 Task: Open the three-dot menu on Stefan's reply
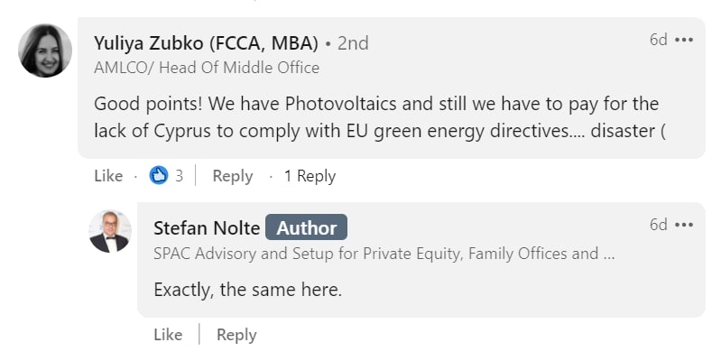point(684,225)
